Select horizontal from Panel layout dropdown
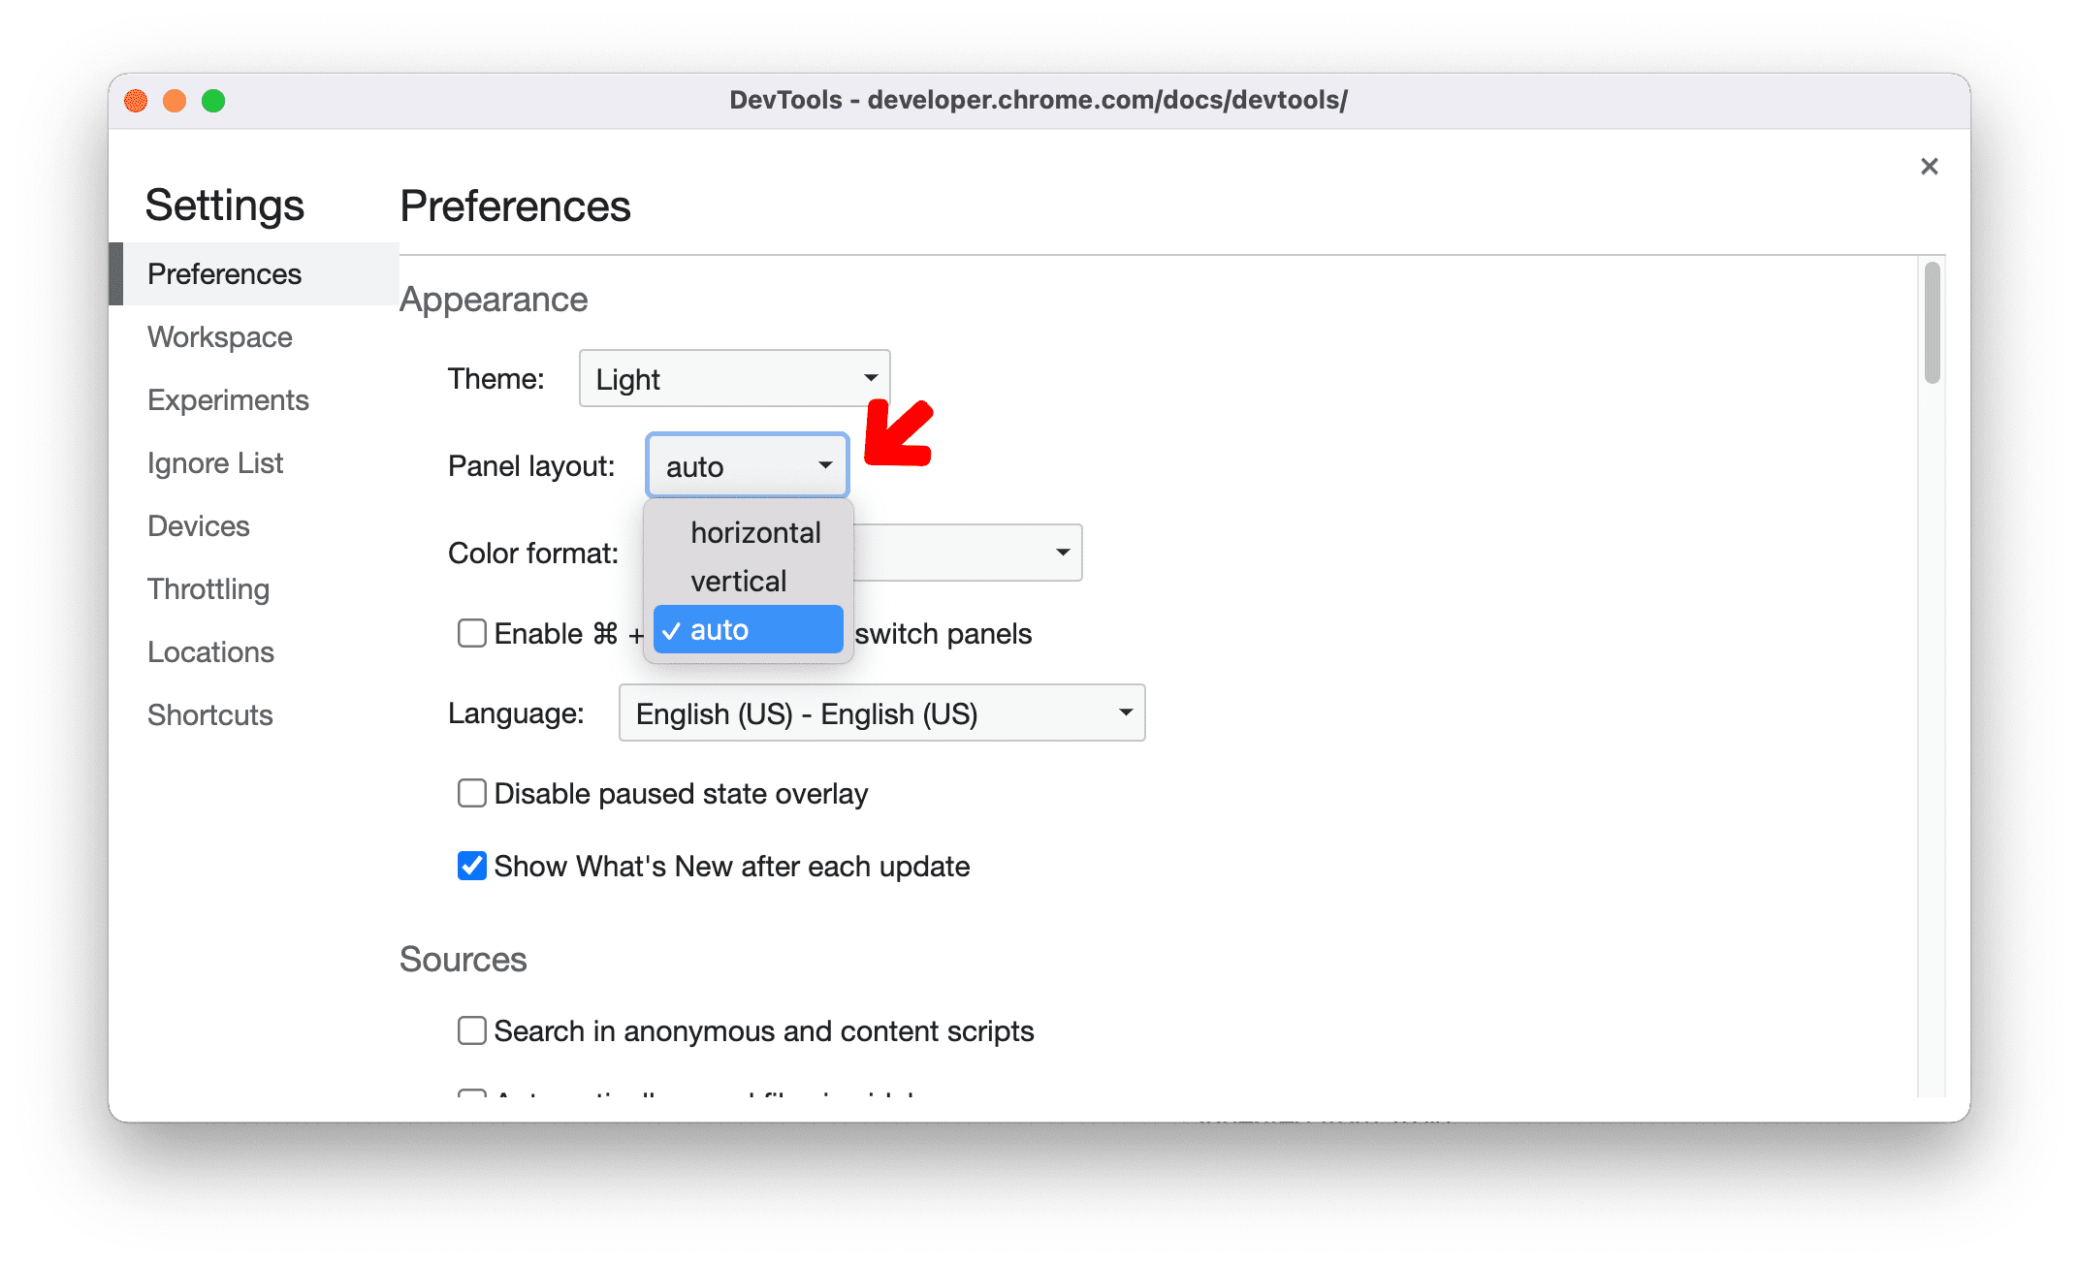The width and height of the screenshot is (2079, 1266). pyautogui.click(x=752, y=531)
